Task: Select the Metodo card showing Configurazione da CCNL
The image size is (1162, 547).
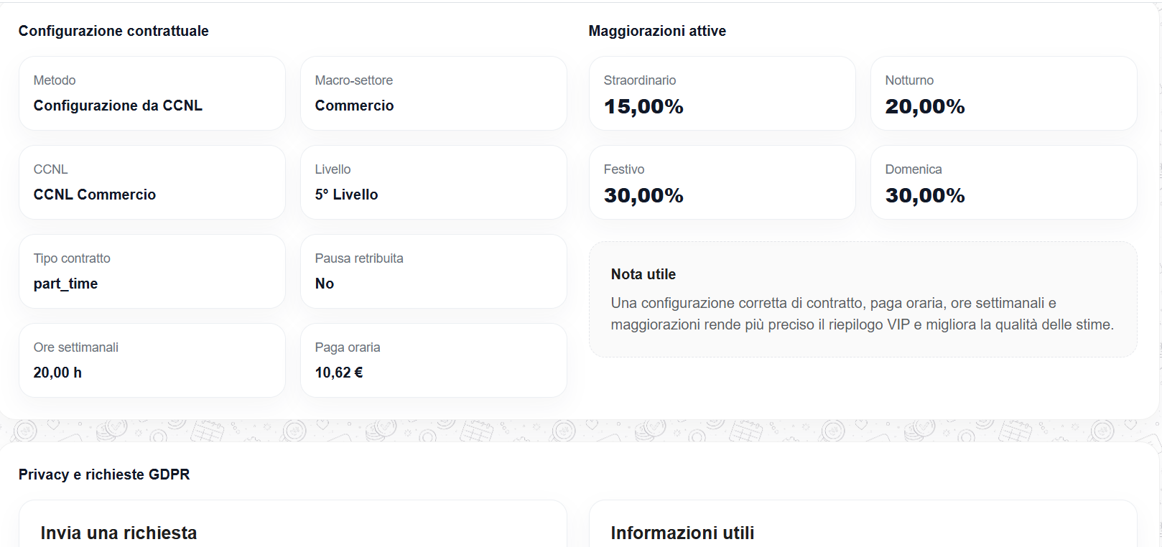Action: tap(152, 93)
